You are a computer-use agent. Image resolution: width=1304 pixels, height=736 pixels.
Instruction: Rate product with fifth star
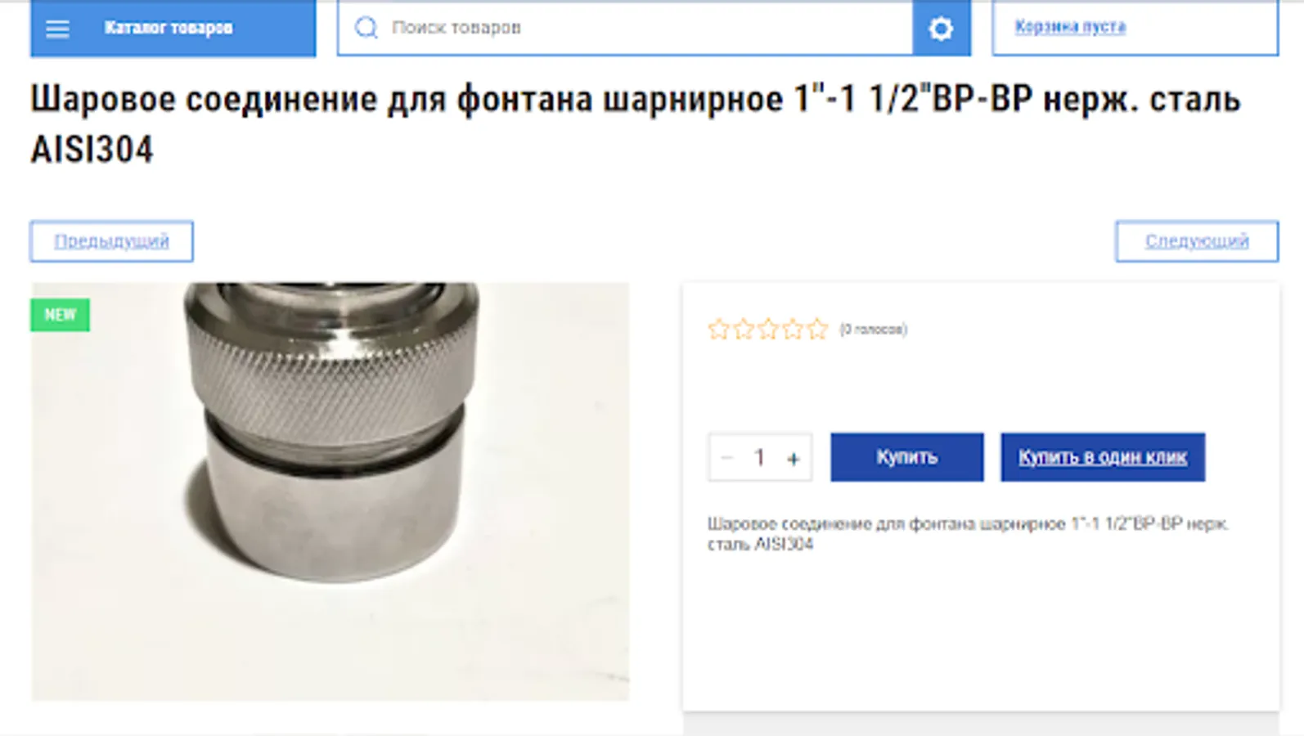point(817,330)
